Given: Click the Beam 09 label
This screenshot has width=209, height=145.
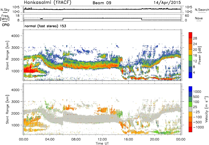Looking at the screenshot, I should [x=102, y=3].
